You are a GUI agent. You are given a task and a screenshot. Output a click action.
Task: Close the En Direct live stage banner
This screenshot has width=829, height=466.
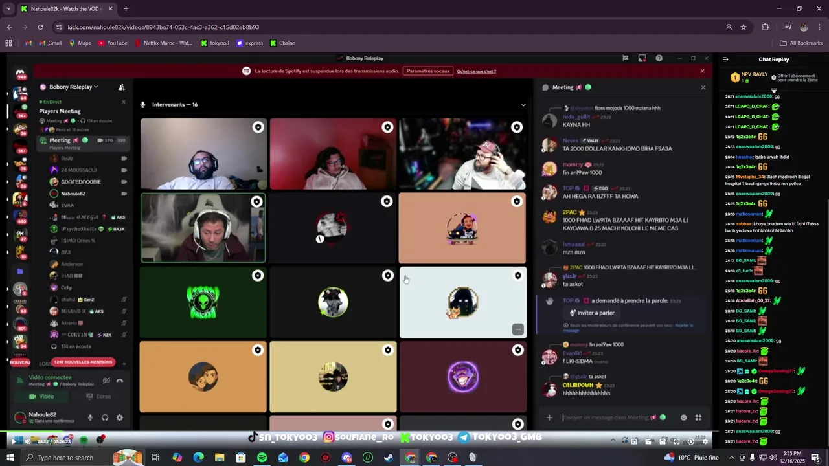[124, 102]
